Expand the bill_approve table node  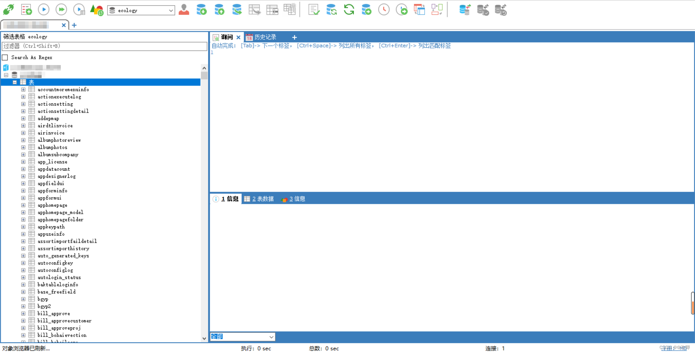23,314
